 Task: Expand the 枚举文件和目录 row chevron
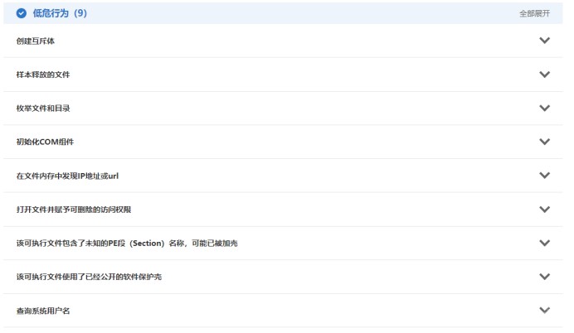[x=544, y=108]
